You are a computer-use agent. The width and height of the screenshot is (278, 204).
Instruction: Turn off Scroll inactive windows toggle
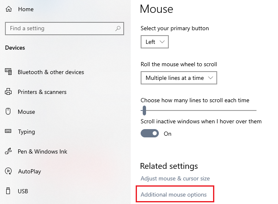tap(150, 133)
